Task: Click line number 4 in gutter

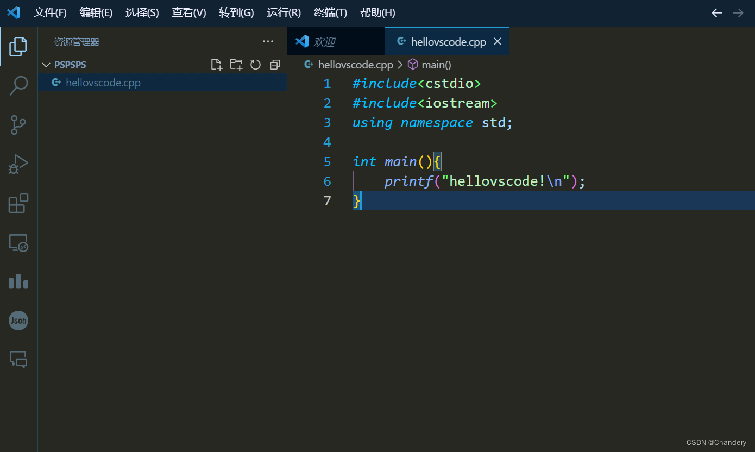Action: [327, 142]
